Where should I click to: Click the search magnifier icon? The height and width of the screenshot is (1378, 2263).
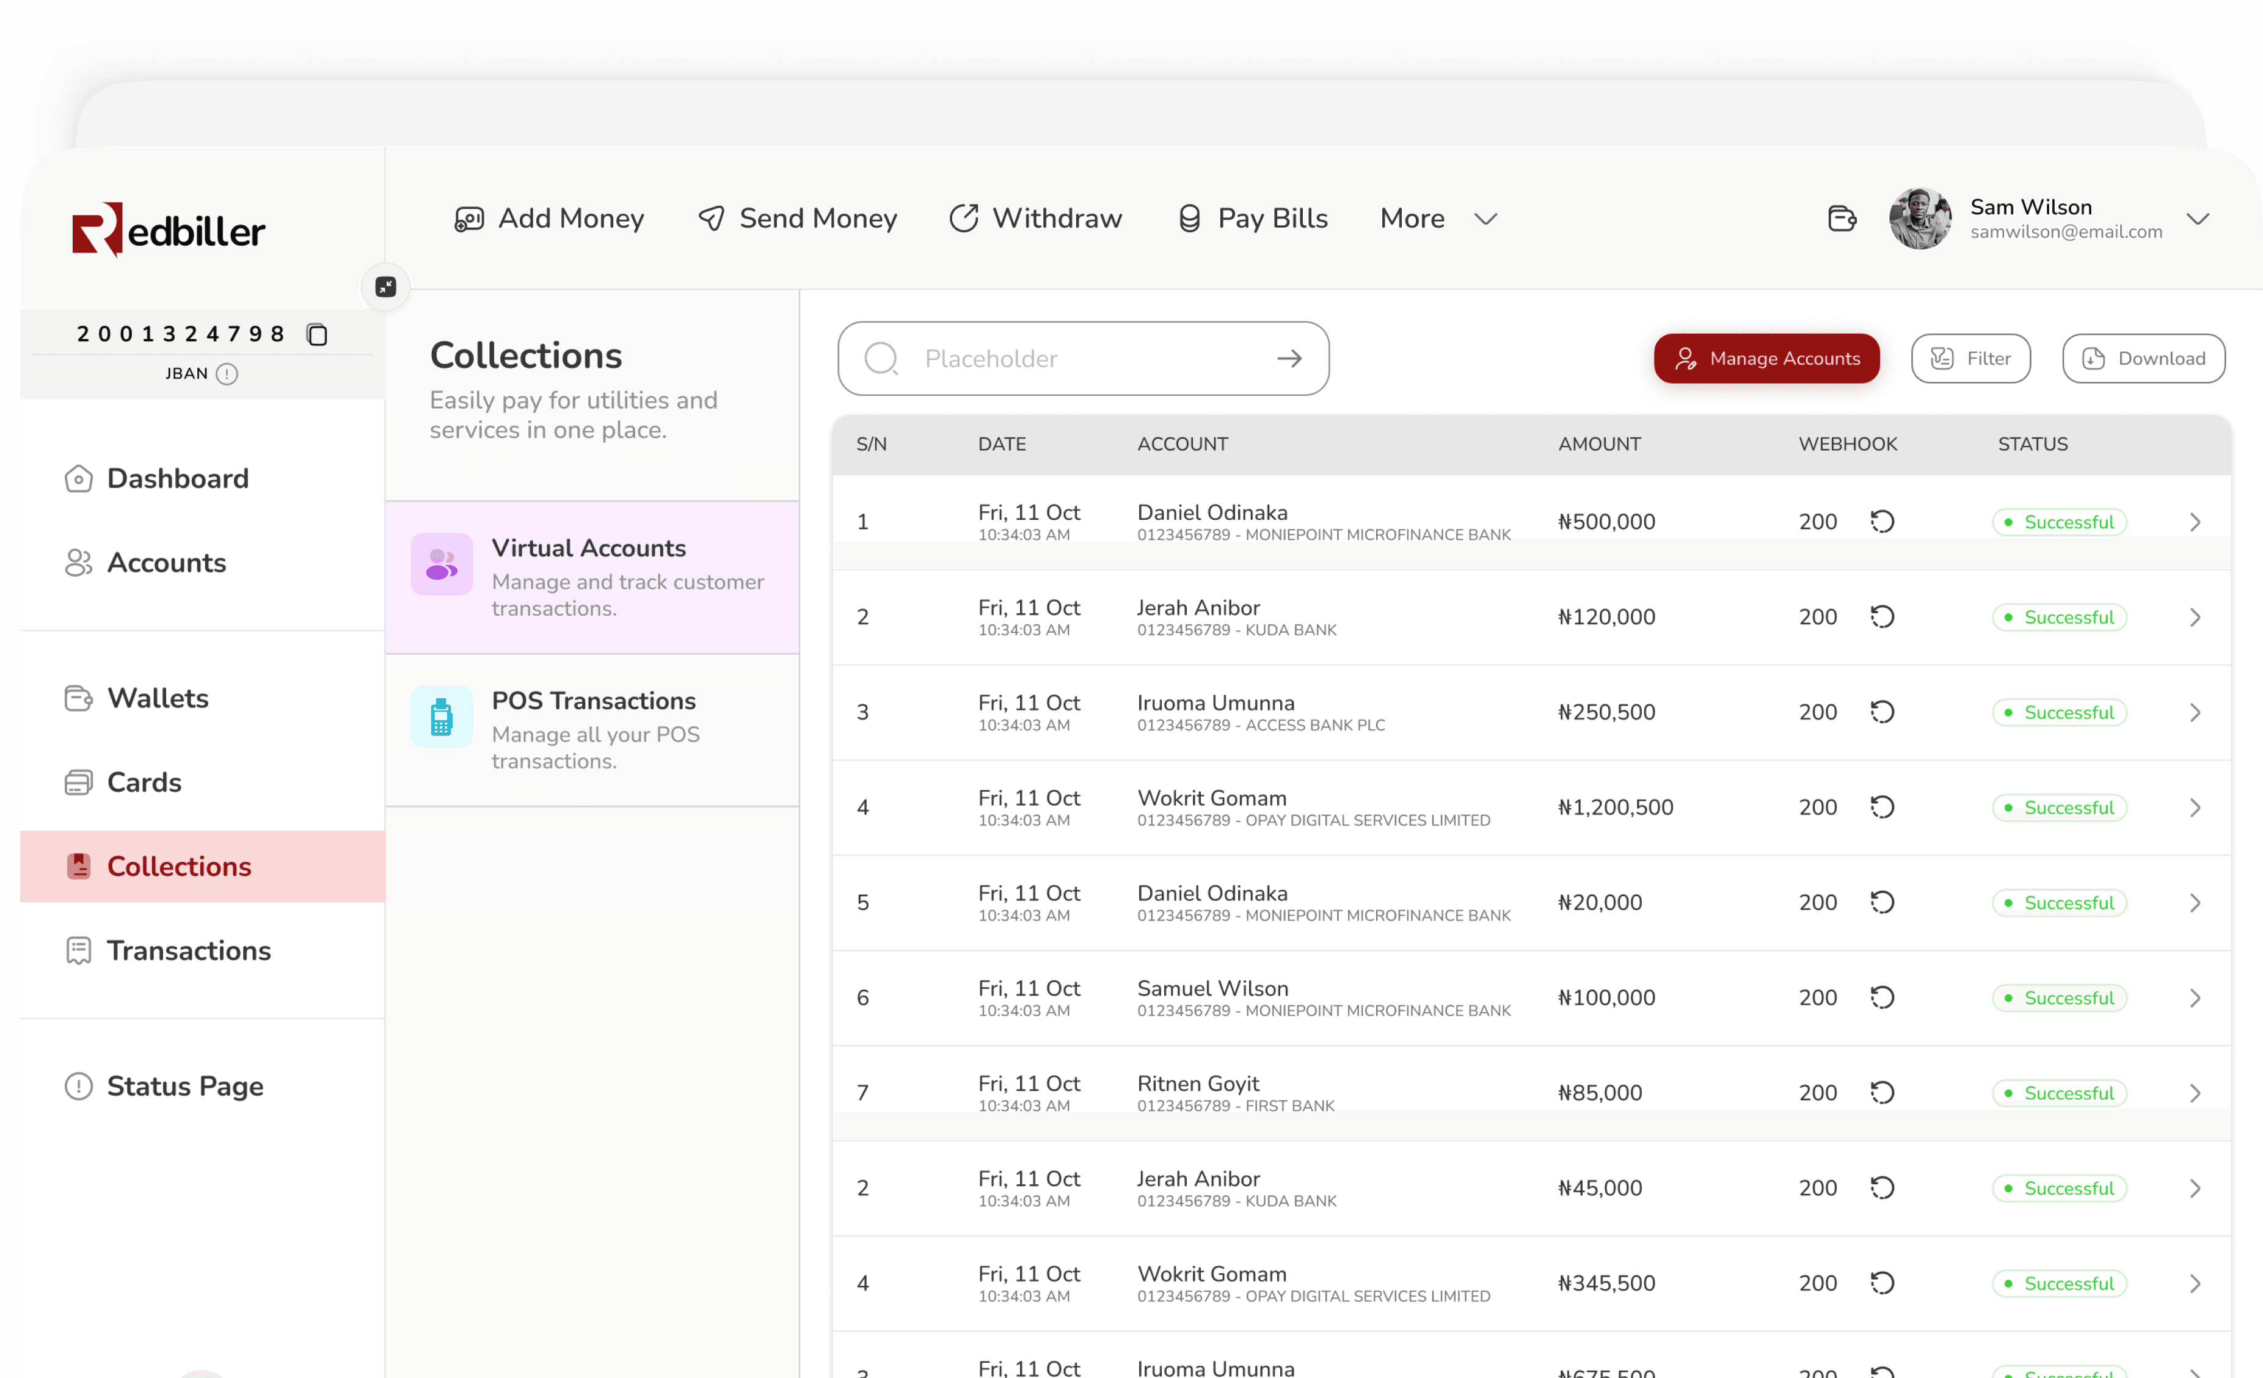point(881,359)
